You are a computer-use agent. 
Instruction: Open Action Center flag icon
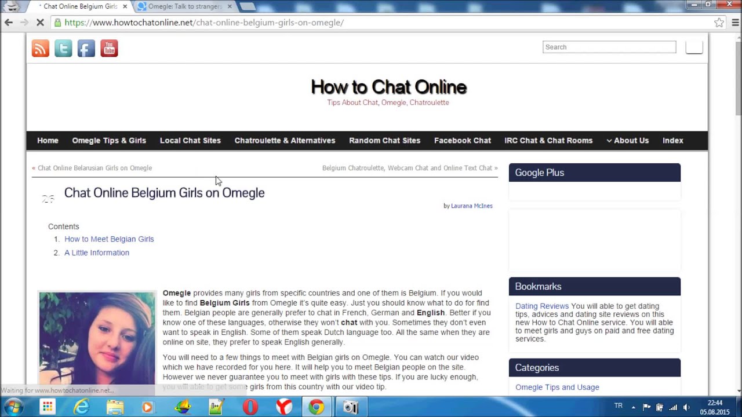[x=646, y=407]
